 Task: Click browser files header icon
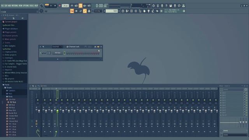coord(14,18)
